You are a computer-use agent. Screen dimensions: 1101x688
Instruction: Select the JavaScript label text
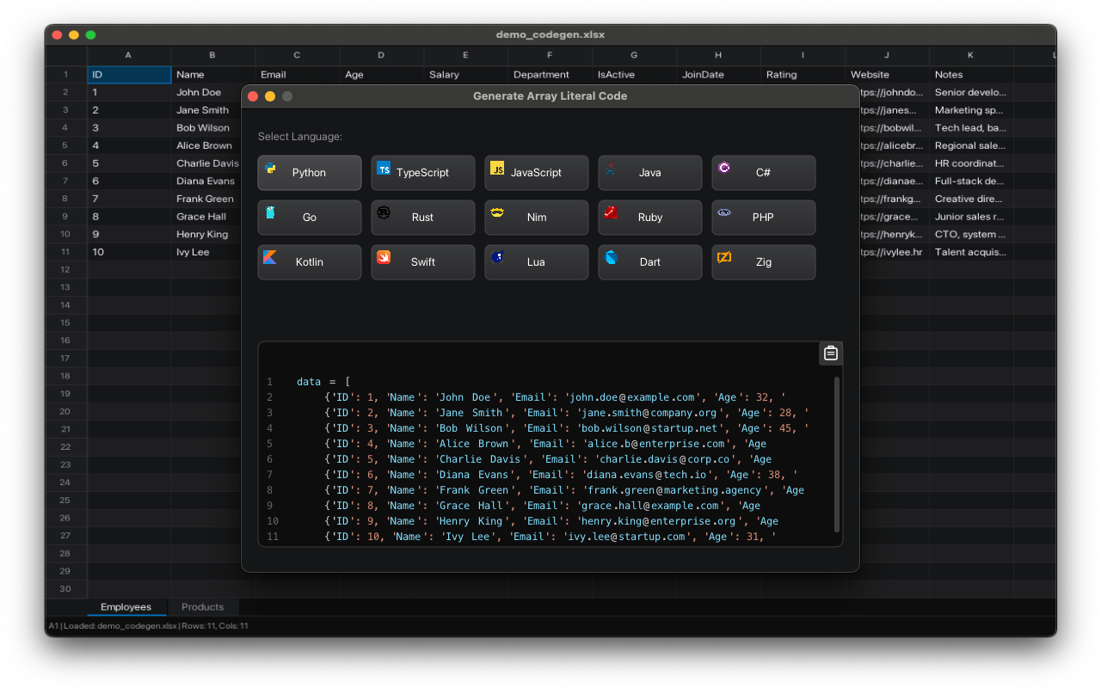536,173
